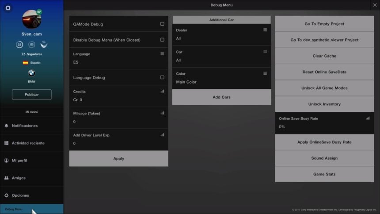The width and height of the screenshot is (380, 214).
Task: Click the Mi menú label
Action: 32,112
